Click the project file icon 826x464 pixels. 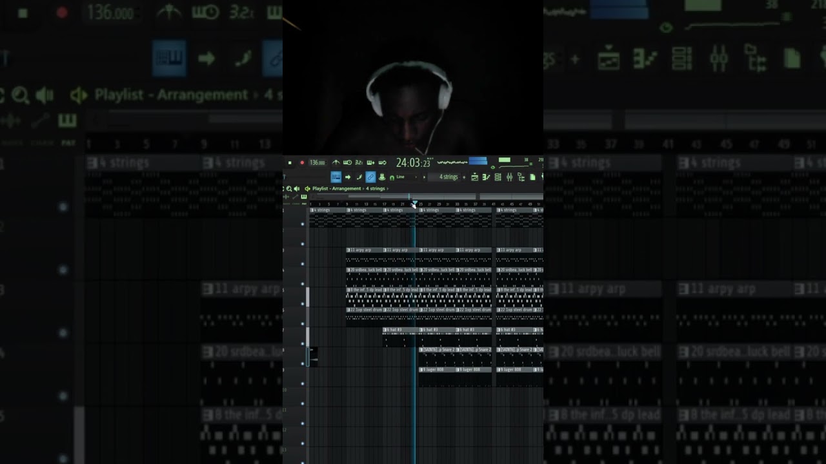pos(532,177)
